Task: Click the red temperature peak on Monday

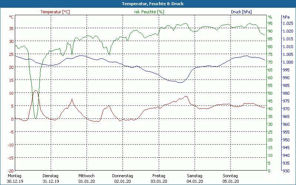Action: (36, 90)
